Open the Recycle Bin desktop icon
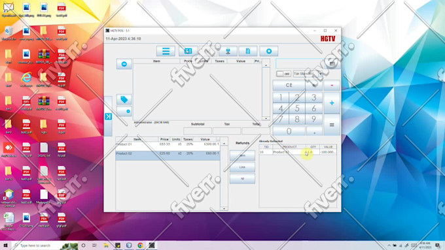Screen dimensions: 445x250 [9, 33]
